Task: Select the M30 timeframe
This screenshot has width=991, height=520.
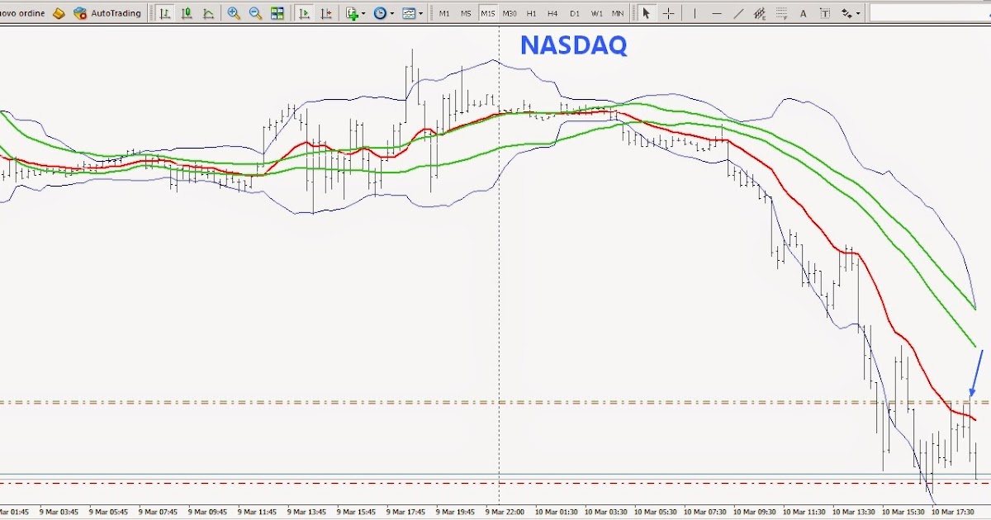Action: pos(510,13)
